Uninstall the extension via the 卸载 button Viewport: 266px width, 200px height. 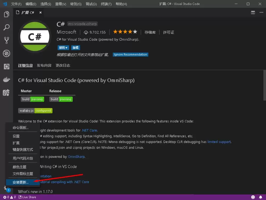tap(75, 47)
